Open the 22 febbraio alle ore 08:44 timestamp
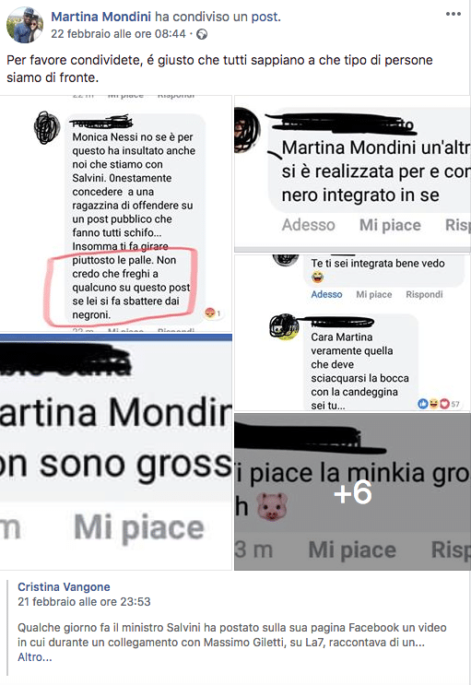This screenshot has width=471, height=685. pos(118,33)
